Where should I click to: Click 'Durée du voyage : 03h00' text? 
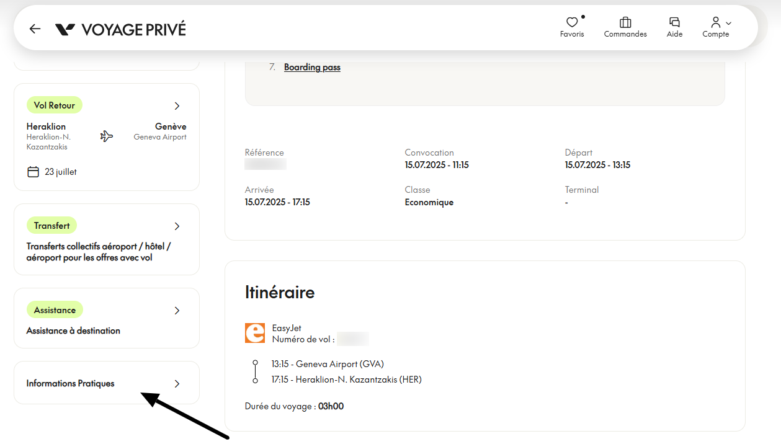pyautogui.click(x=294, y=407)
